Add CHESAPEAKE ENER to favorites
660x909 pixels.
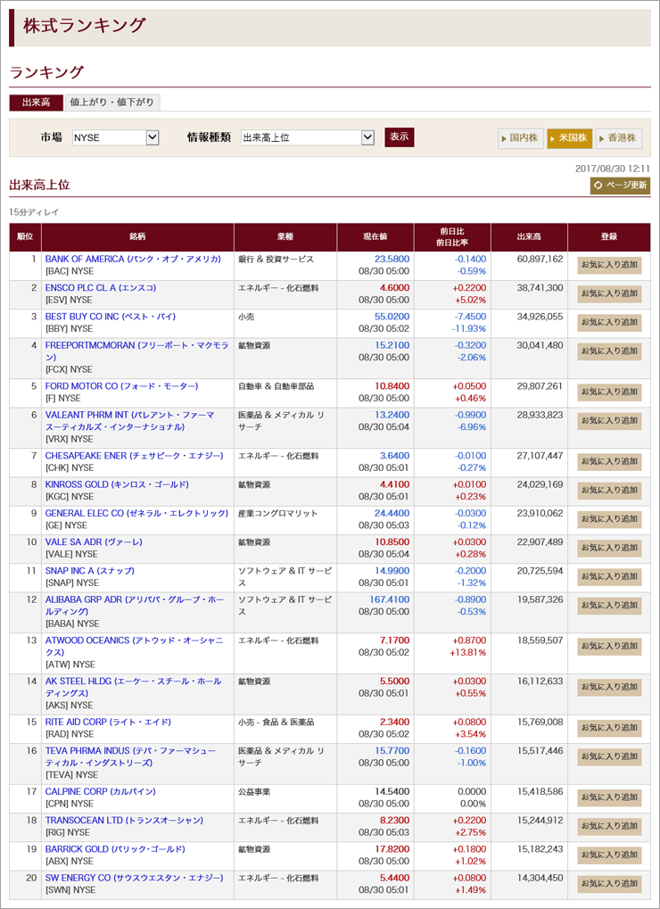(x=609, y=462)
